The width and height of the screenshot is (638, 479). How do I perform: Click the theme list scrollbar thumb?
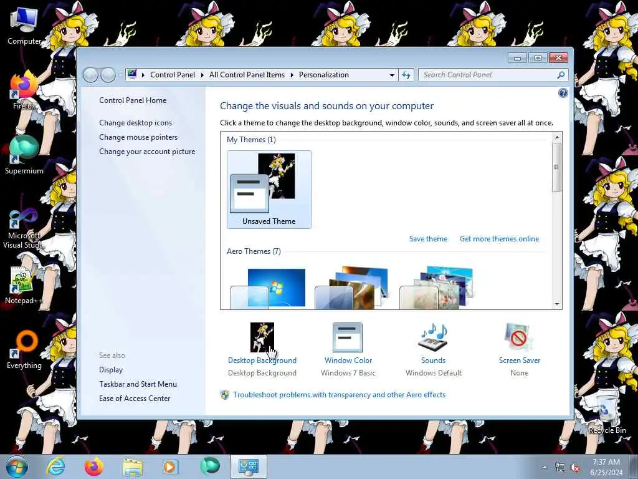(x=557, y=167)
